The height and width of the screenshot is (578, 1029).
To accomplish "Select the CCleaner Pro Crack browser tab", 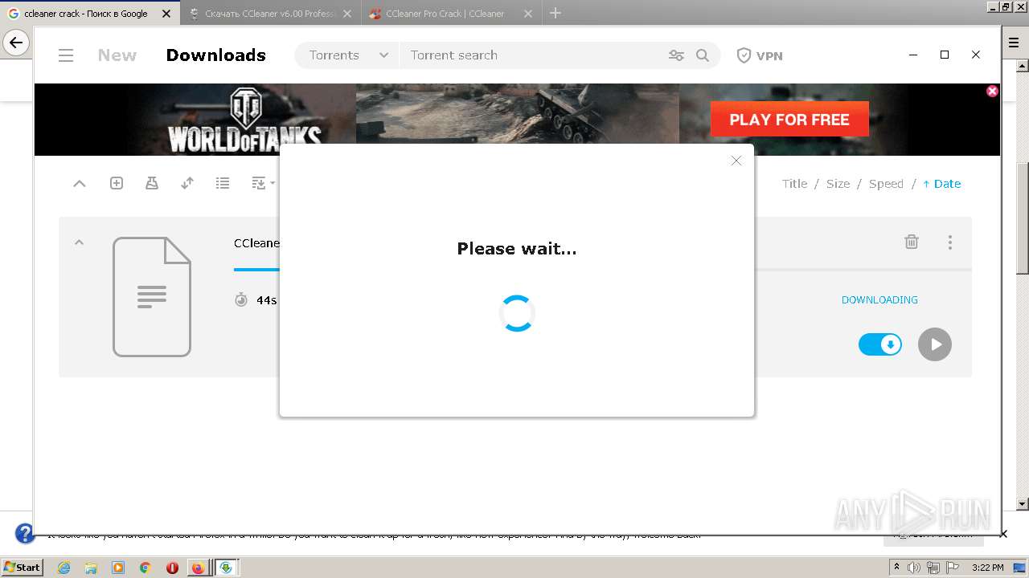I will coord(451,14).
